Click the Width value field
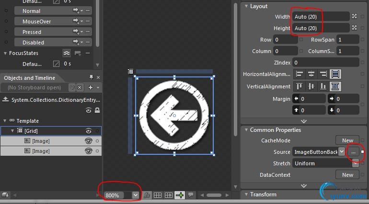369x204 pixels. click(x=321, y=17)
